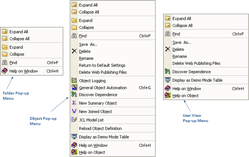
Task: Click the Discover Dependence icon in User View menu
Action: point(168,71)
